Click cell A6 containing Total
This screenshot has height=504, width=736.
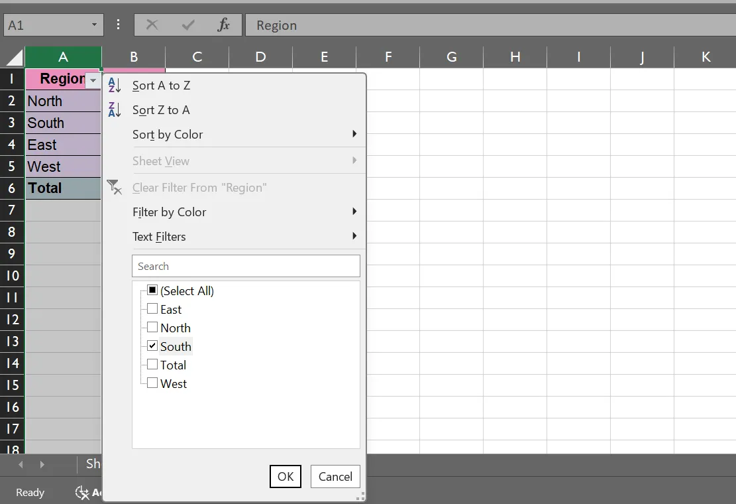coord(64,188)
